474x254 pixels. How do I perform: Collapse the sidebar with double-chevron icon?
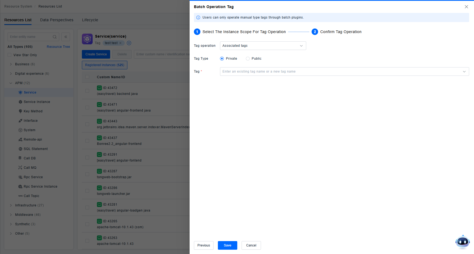(x=66, y=37)
